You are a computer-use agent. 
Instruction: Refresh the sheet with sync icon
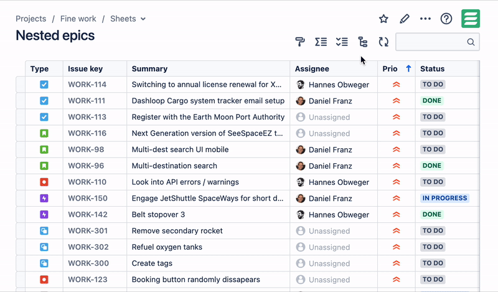point(383,42)
